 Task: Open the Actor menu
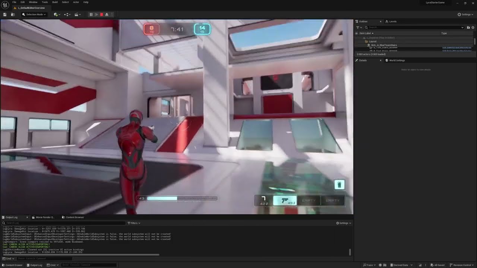(x=76, y=2)
